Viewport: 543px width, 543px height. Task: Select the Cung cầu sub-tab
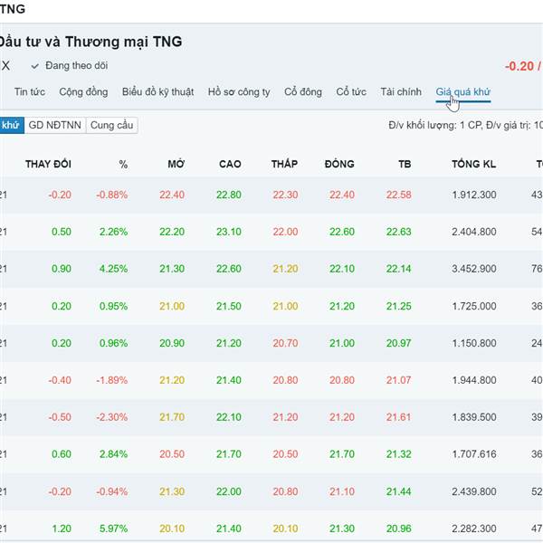coord(111,125)
